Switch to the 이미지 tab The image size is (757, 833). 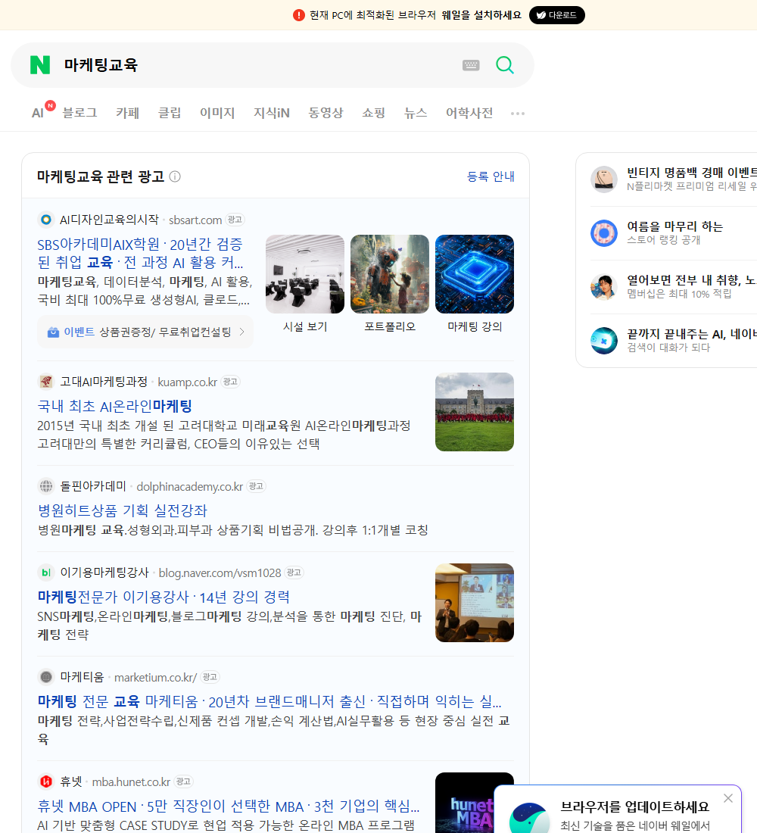(x=217, y=113)
